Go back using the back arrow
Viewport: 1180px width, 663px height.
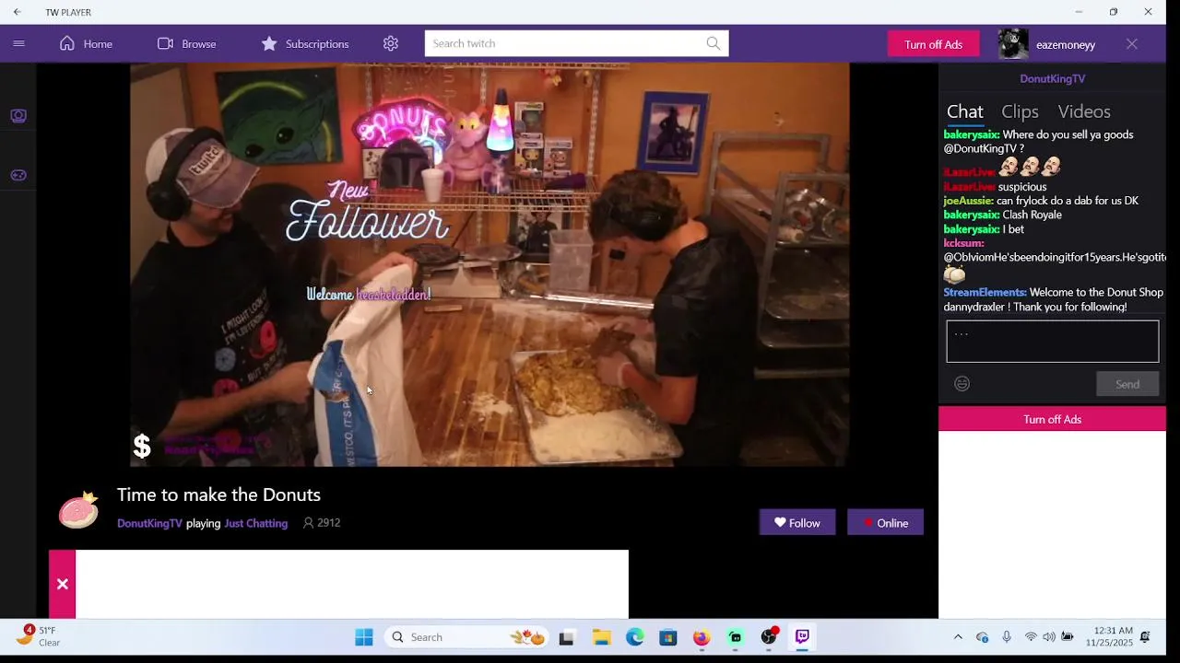(17, 12)
